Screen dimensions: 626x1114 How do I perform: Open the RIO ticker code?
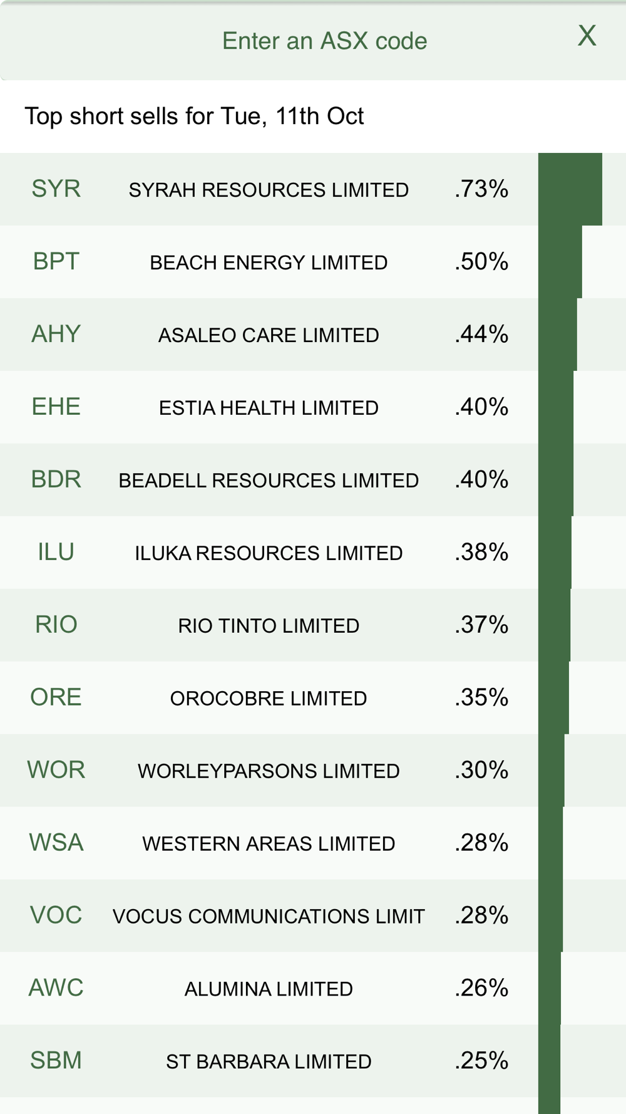(56, 625)
